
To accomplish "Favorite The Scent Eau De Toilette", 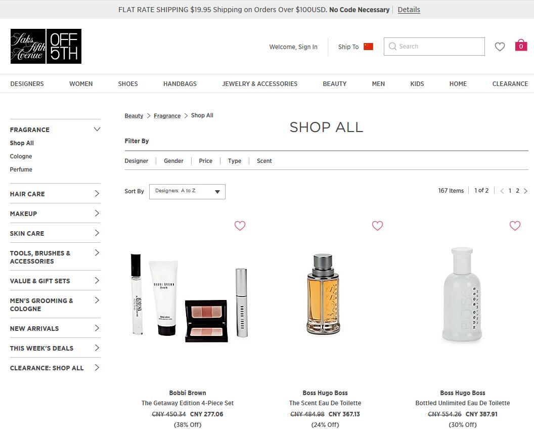I will coord(377,226).
